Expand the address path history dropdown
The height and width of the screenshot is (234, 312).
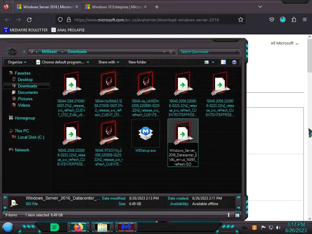(164, 52)
